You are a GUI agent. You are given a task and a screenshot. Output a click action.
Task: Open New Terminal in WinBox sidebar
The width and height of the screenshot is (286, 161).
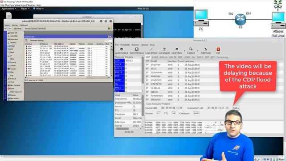tap(15, 85)
